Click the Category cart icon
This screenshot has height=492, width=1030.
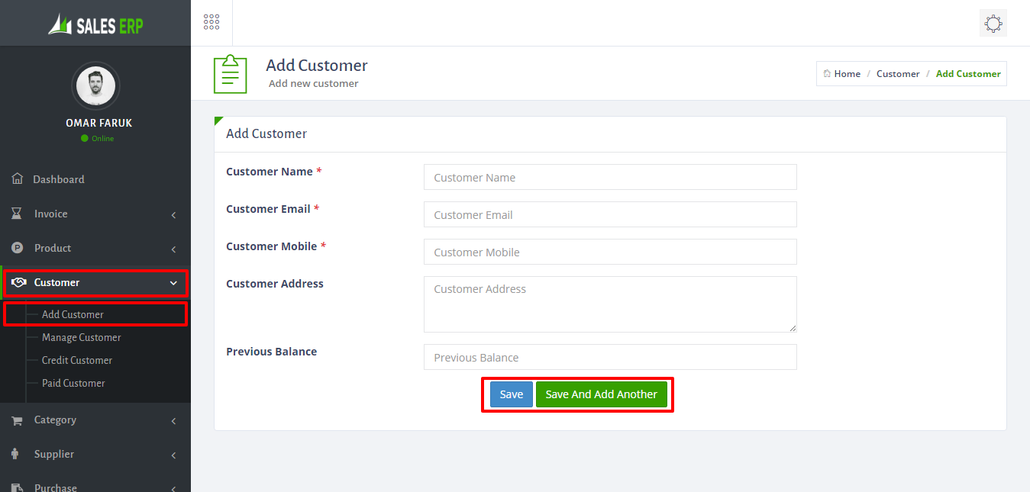pyautogui.click(x=17, y=420)
